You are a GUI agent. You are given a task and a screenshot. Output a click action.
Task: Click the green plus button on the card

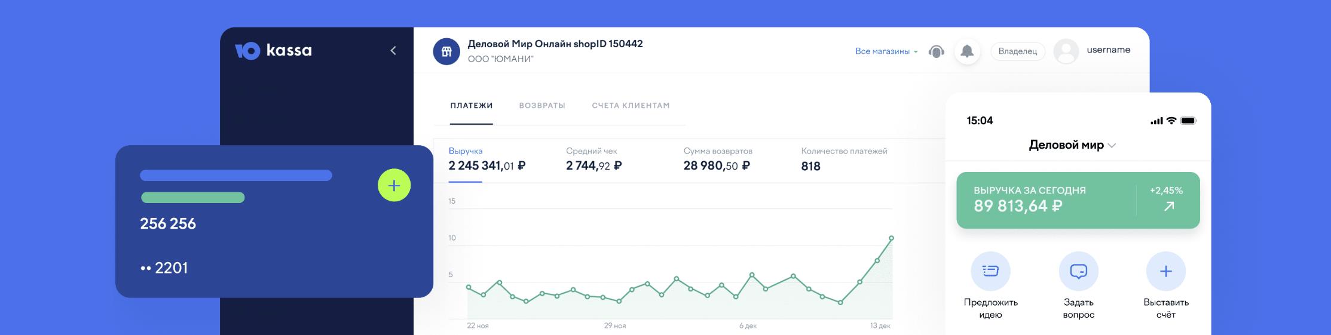394,185
